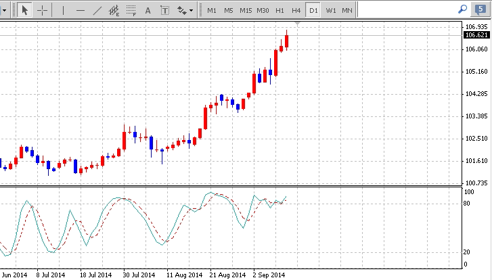Click the 18 Jul 2014 date label
This screenshot has height=280, width=492.
point(95,275)
